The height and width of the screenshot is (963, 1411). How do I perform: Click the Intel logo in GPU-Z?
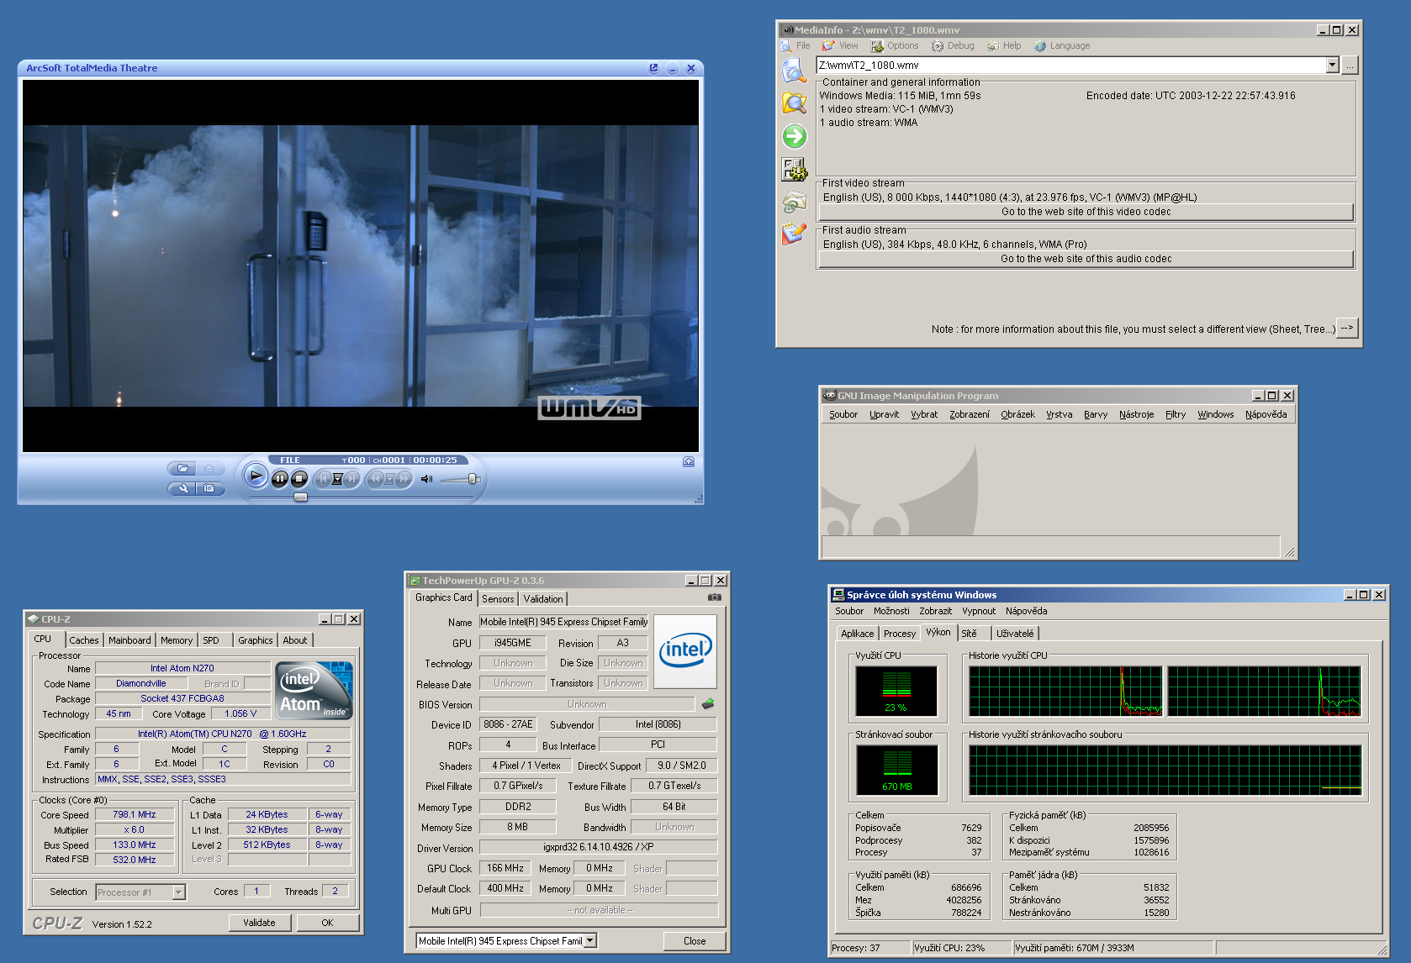click(x=685, y=652)
